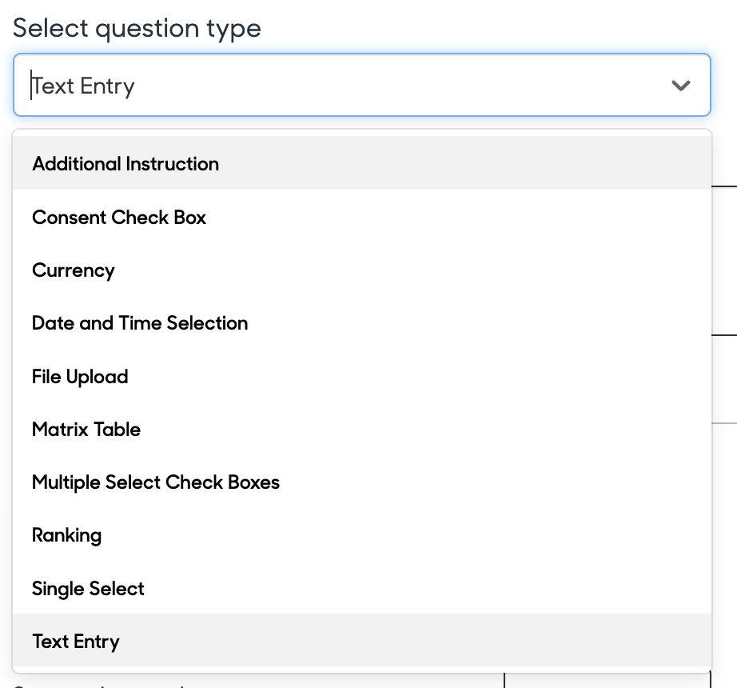
Task: Choose the Ranking question type
Action: pyautogui.click(x=66, y=535)
